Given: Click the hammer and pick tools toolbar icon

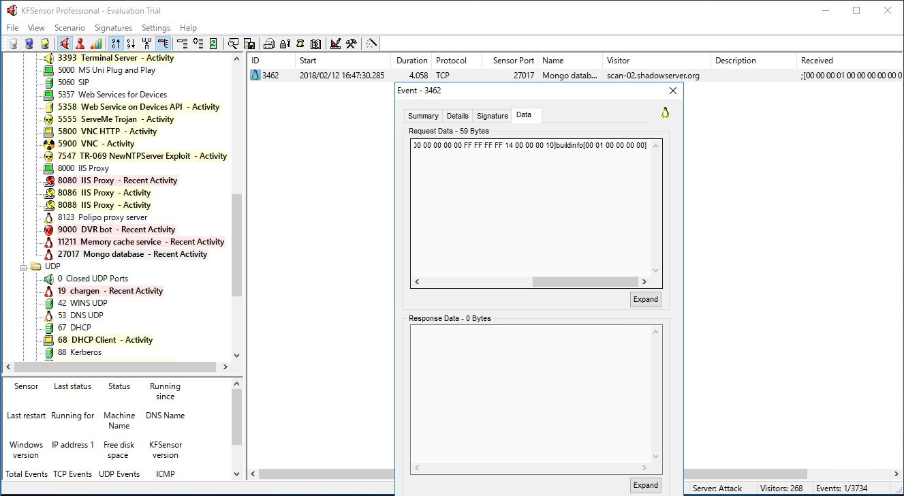Looking at the screenshot, I should coord(352,44).
